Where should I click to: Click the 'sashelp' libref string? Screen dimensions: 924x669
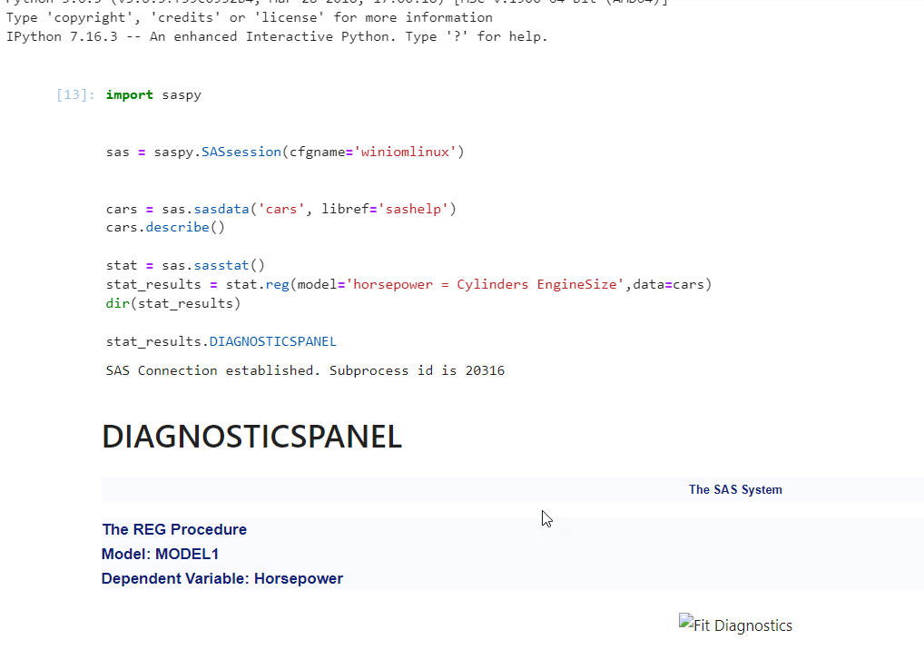(414, 210)
